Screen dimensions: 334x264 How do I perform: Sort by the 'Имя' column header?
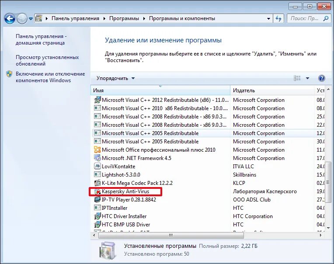(x=160, y=90)
